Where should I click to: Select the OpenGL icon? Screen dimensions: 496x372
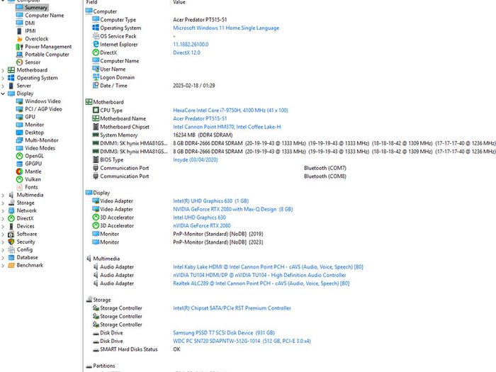pyautogui.click(x=20, y=156)
